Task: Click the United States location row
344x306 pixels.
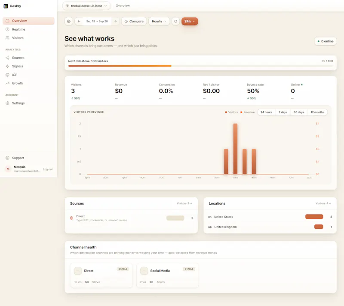Action: coord(270,217)
